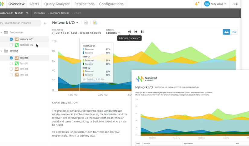The image size is (249, 146).
Task: Click the Chart breadcrumb
Action: pos(78,13)
